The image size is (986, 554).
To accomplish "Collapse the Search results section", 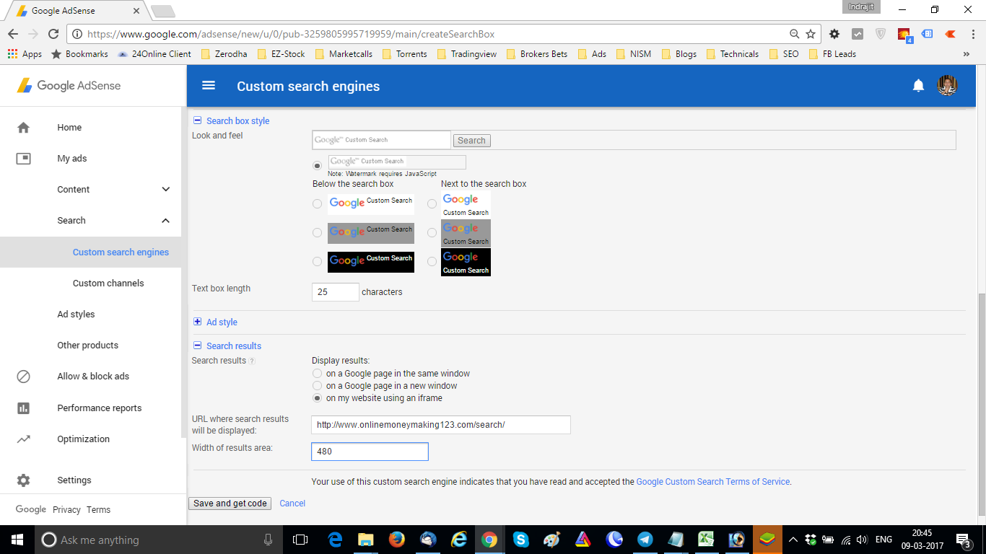I will point(196,346).
